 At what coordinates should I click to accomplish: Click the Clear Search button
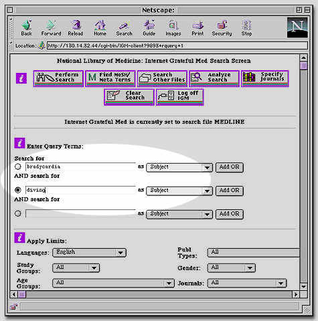click(129, 97)
